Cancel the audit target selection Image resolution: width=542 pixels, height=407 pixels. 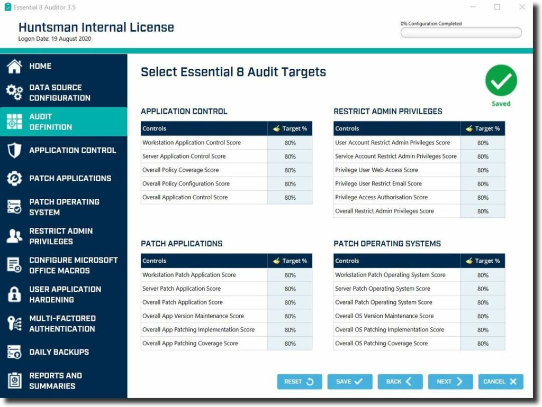(x=500, y=381)
